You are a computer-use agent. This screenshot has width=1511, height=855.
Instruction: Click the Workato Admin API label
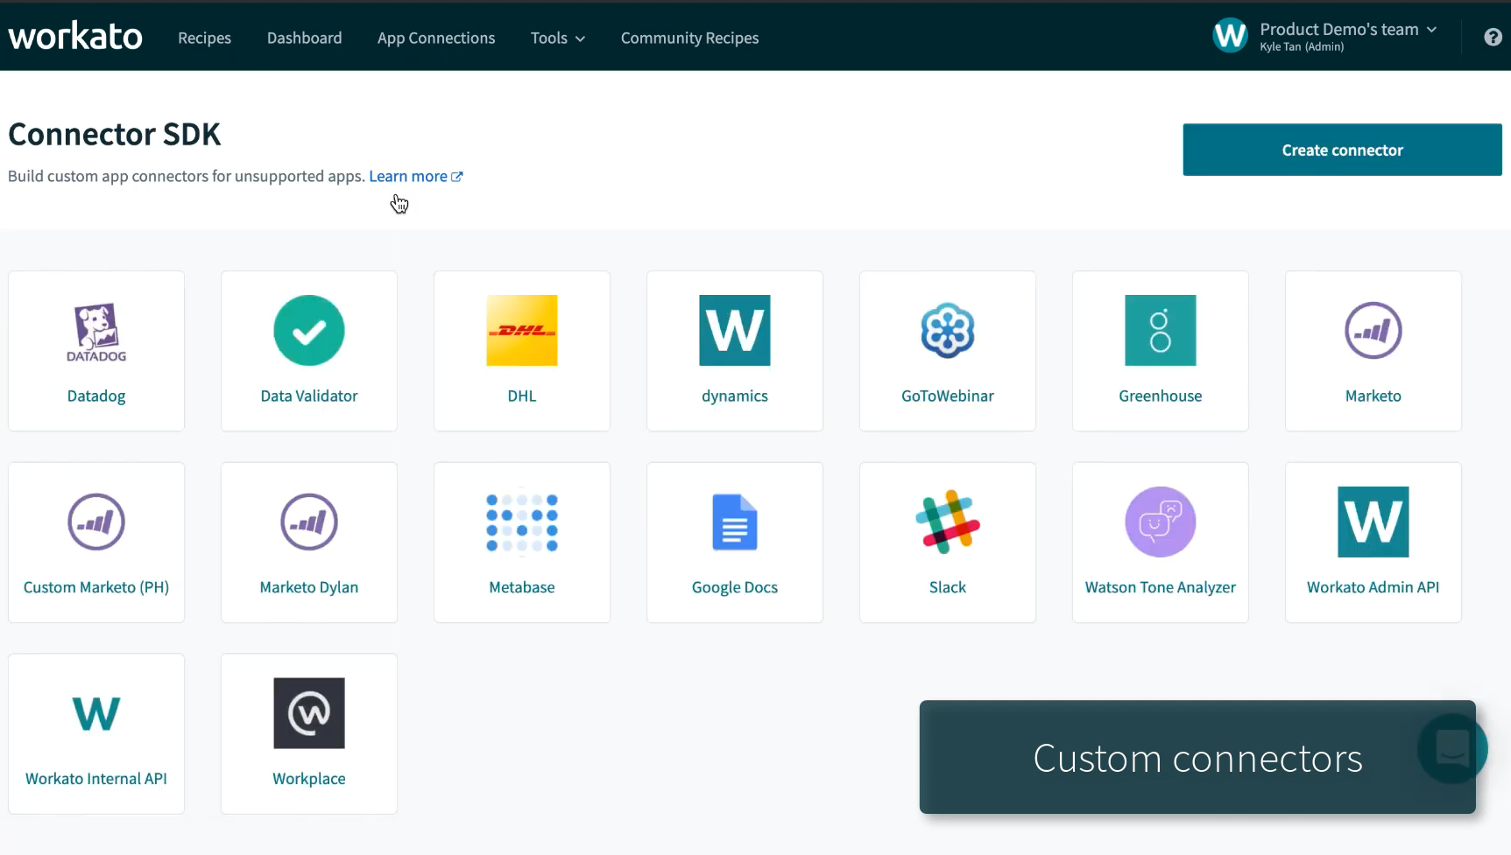pyautogui.click(x=1373, y=587)
